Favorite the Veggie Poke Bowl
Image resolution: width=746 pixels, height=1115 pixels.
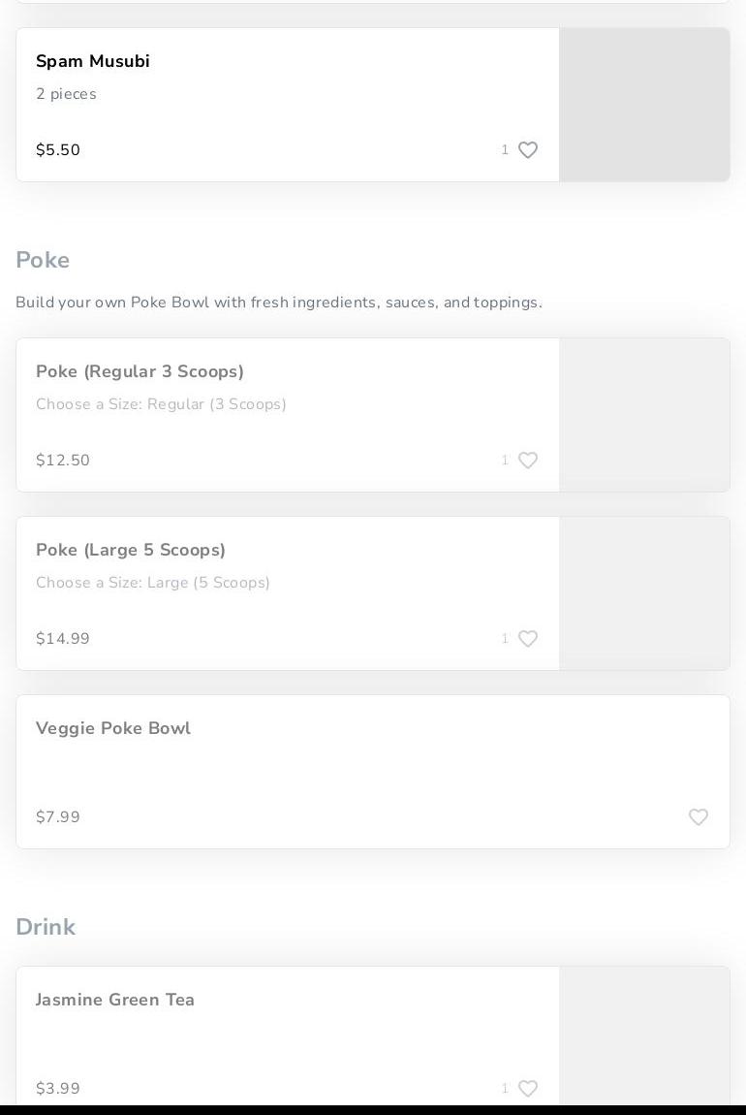699,817
